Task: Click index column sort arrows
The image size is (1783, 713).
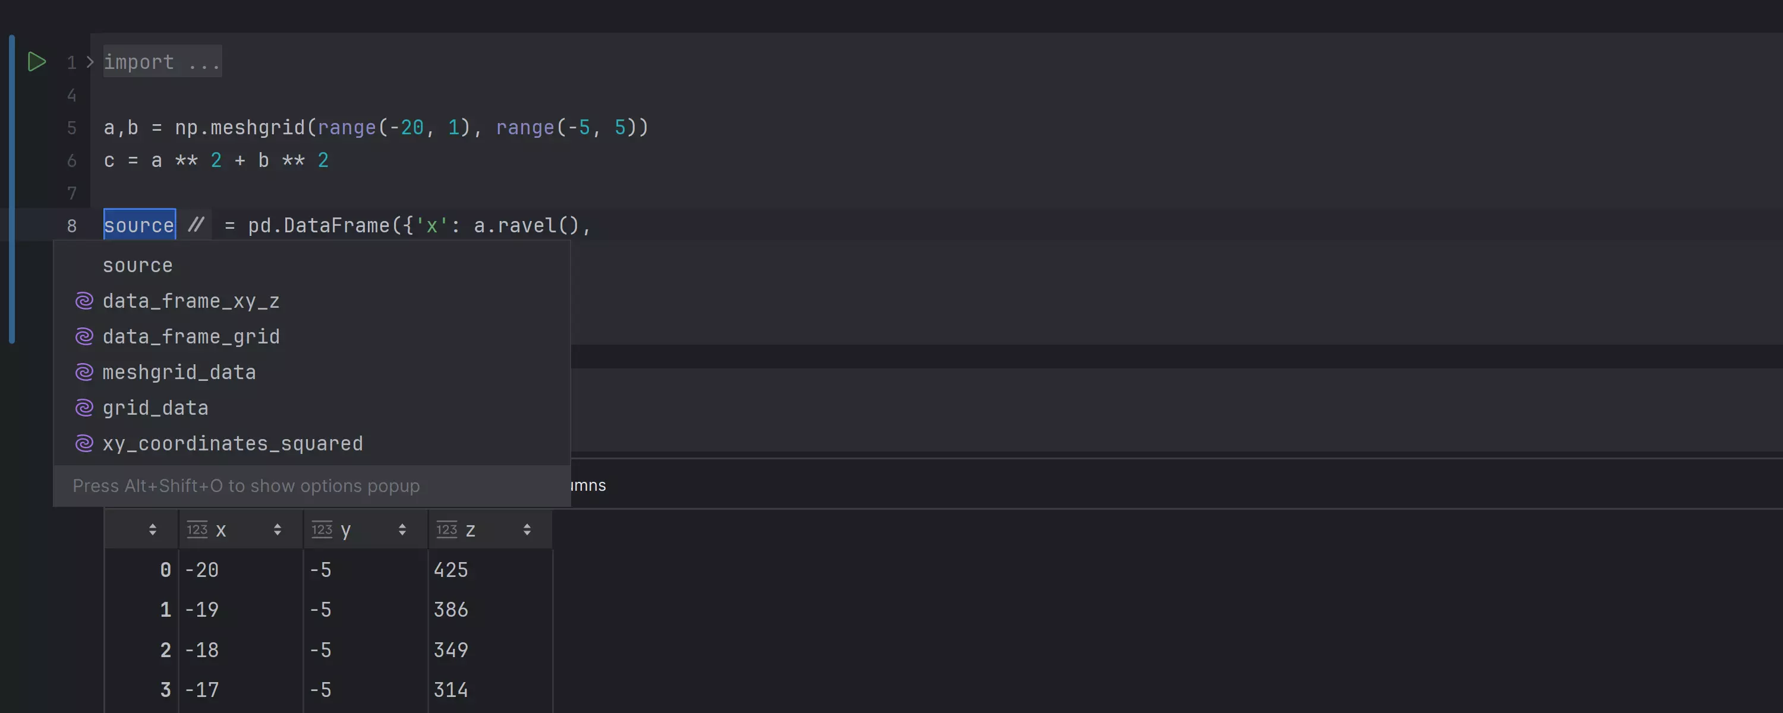Action: pos(152,529)
